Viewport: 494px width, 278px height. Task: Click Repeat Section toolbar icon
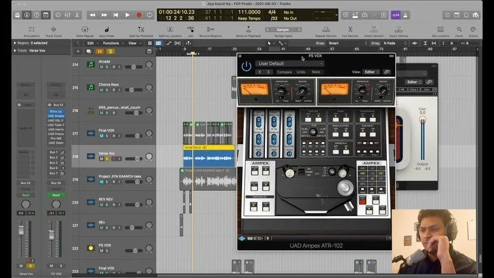[x=326, y=30]
